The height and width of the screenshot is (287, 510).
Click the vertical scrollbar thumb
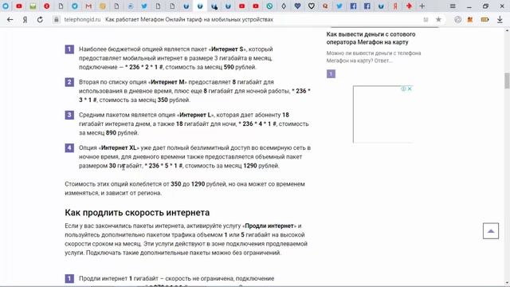pyautogui.click(x=507, y=81)
